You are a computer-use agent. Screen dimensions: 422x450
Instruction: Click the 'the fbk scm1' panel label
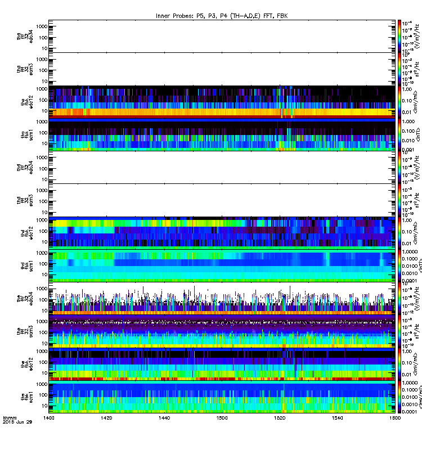27,397
